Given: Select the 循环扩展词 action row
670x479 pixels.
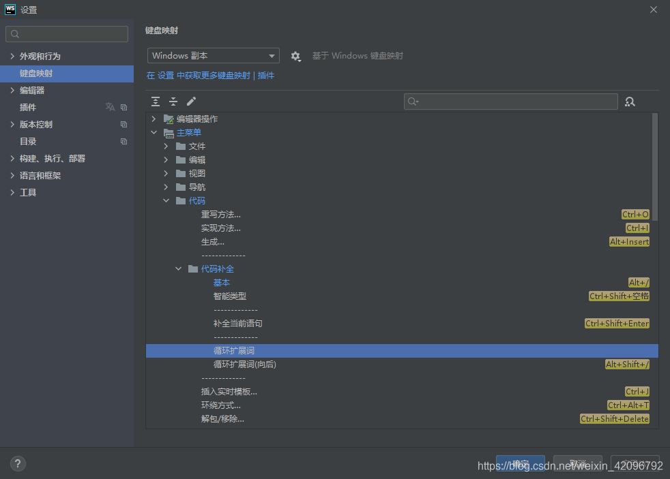Looking at the screenshot, I should pos(402,351).
